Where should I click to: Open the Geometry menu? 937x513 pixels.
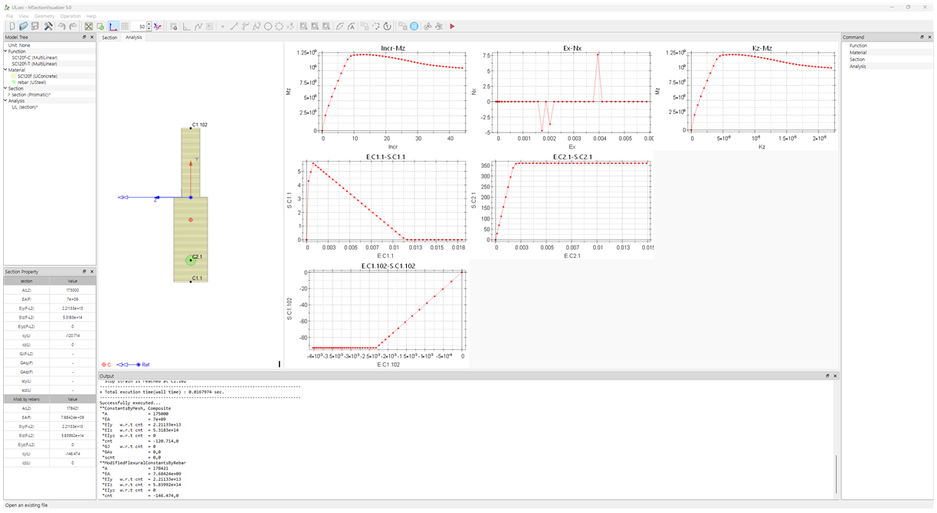(44, 15)
